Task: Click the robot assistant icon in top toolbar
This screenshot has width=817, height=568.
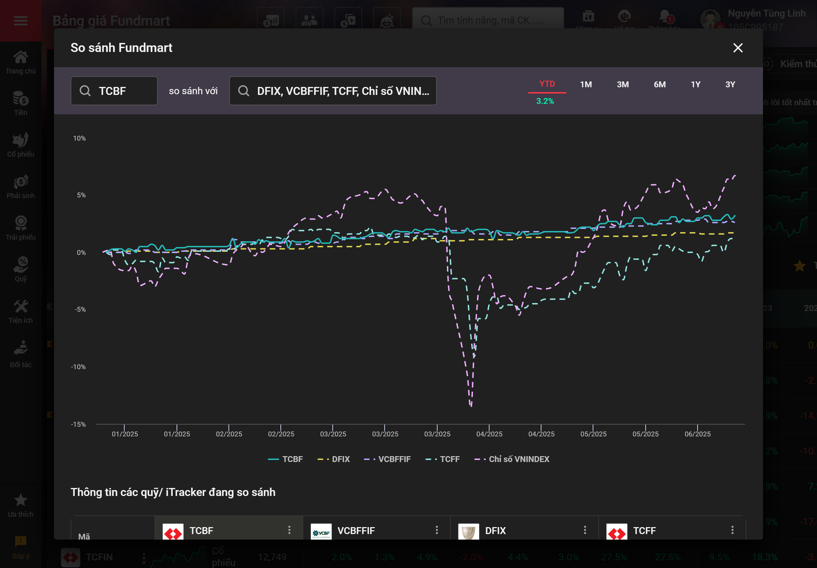Action: tap(387, 20)
